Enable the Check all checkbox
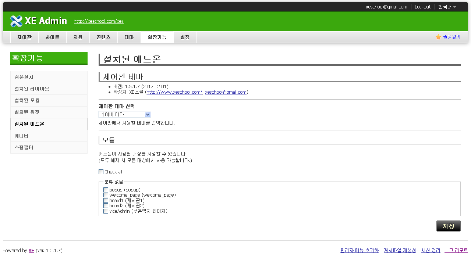This screenshot has height=269, width=471. [x=101, y=172]
